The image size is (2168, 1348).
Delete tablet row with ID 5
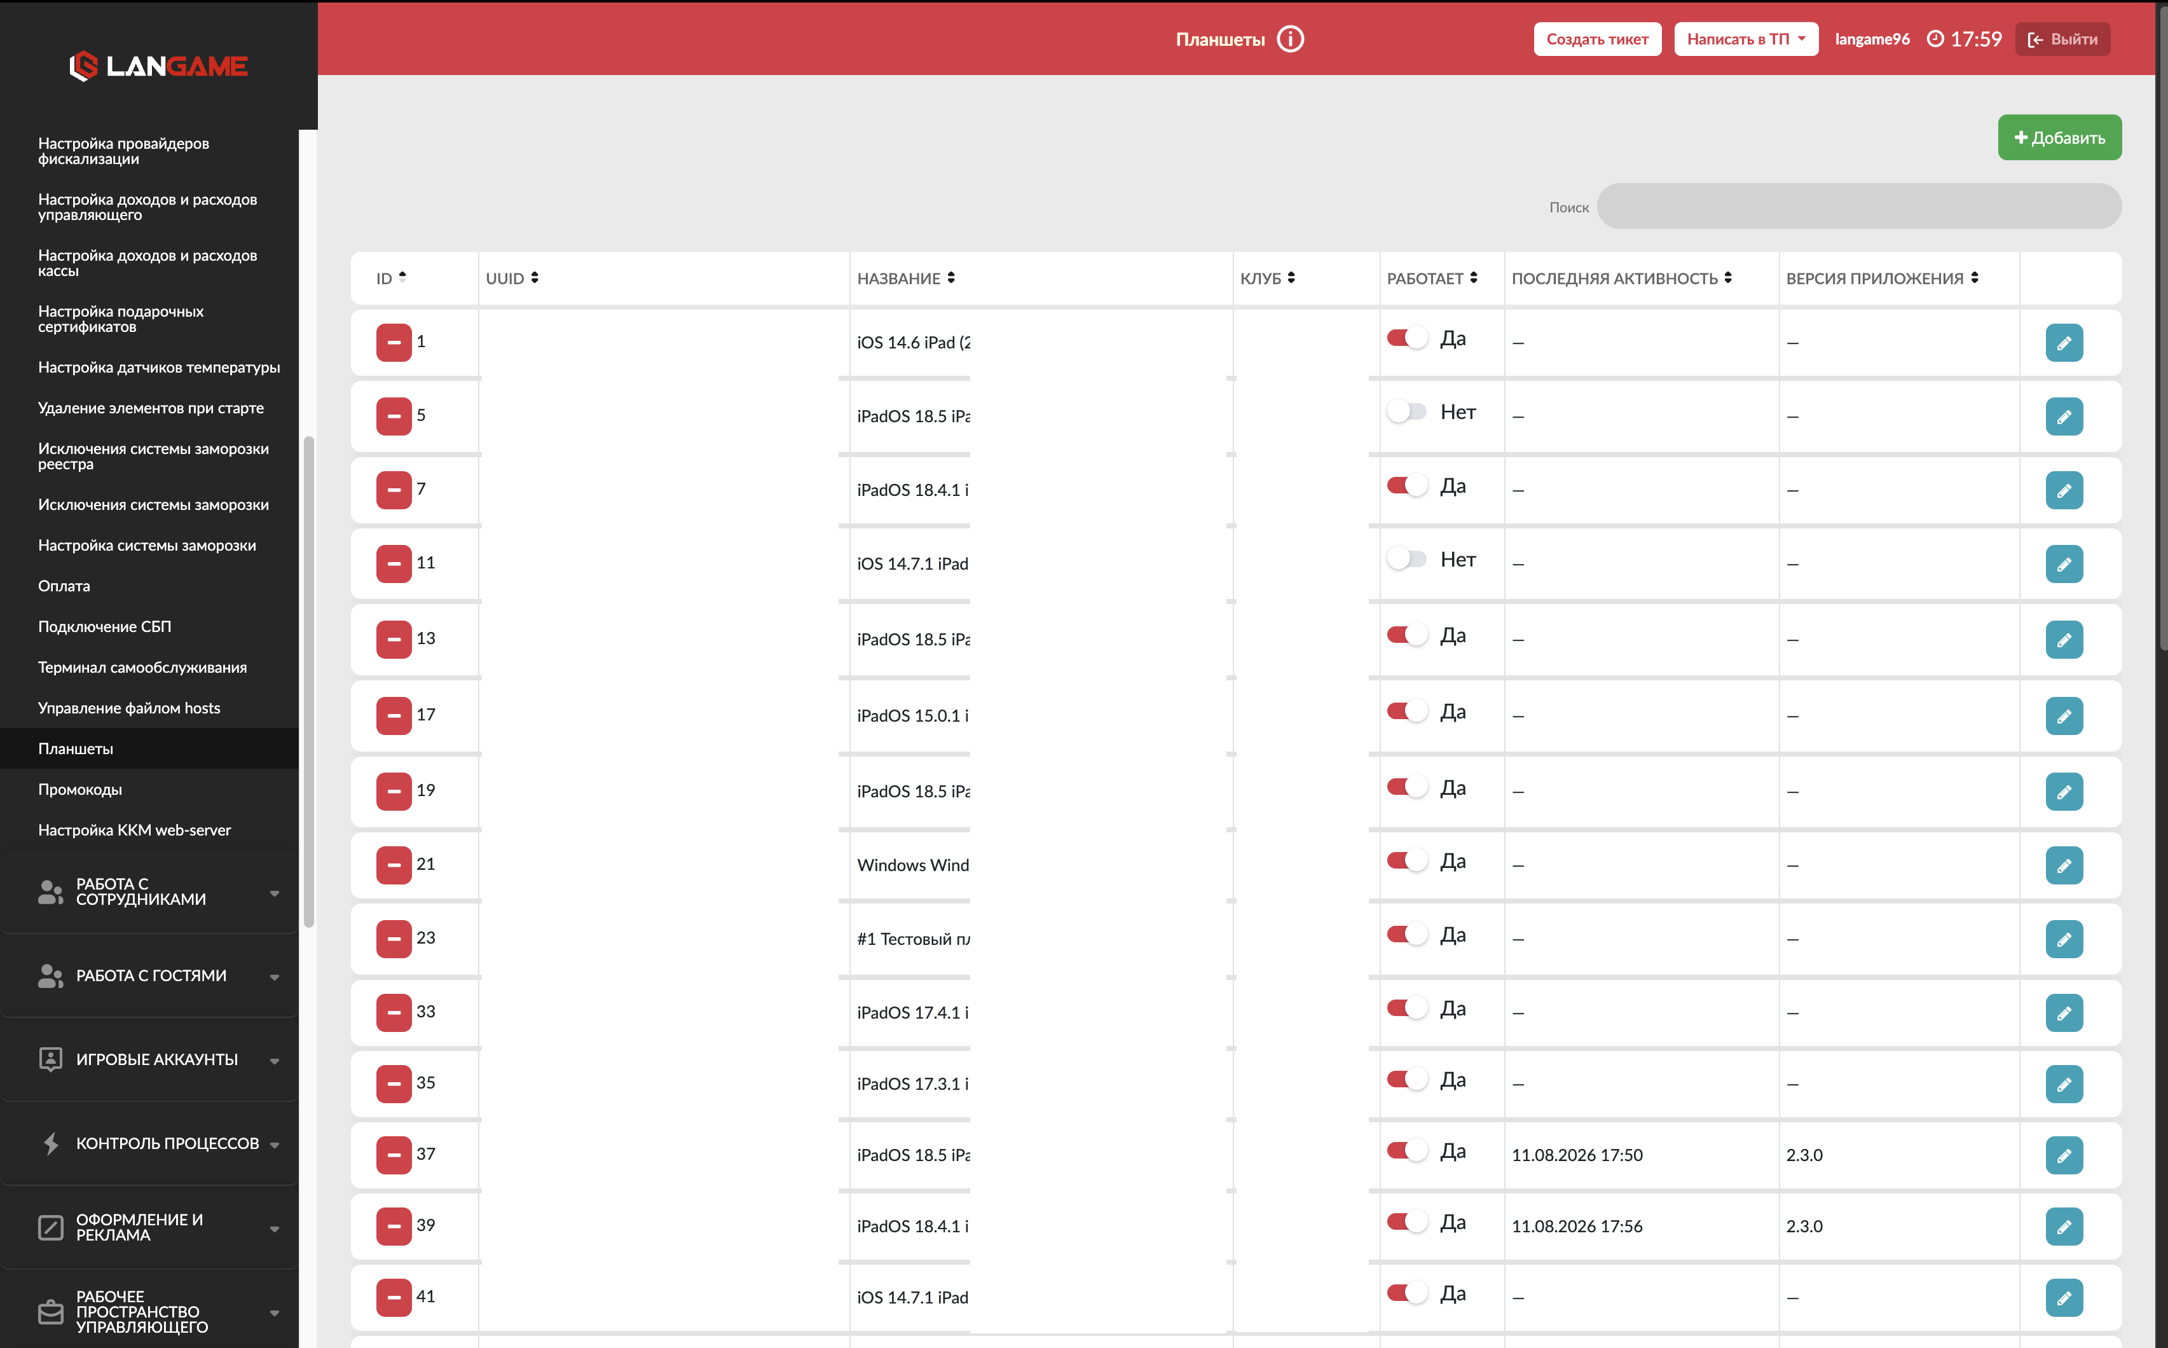coord(393,416)
